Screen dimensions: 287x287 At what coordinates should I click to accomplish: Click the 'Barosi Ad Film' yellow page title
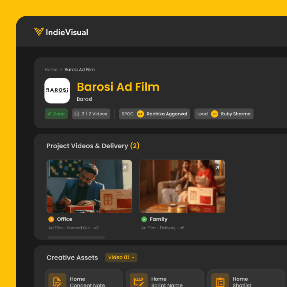(118, 87)
